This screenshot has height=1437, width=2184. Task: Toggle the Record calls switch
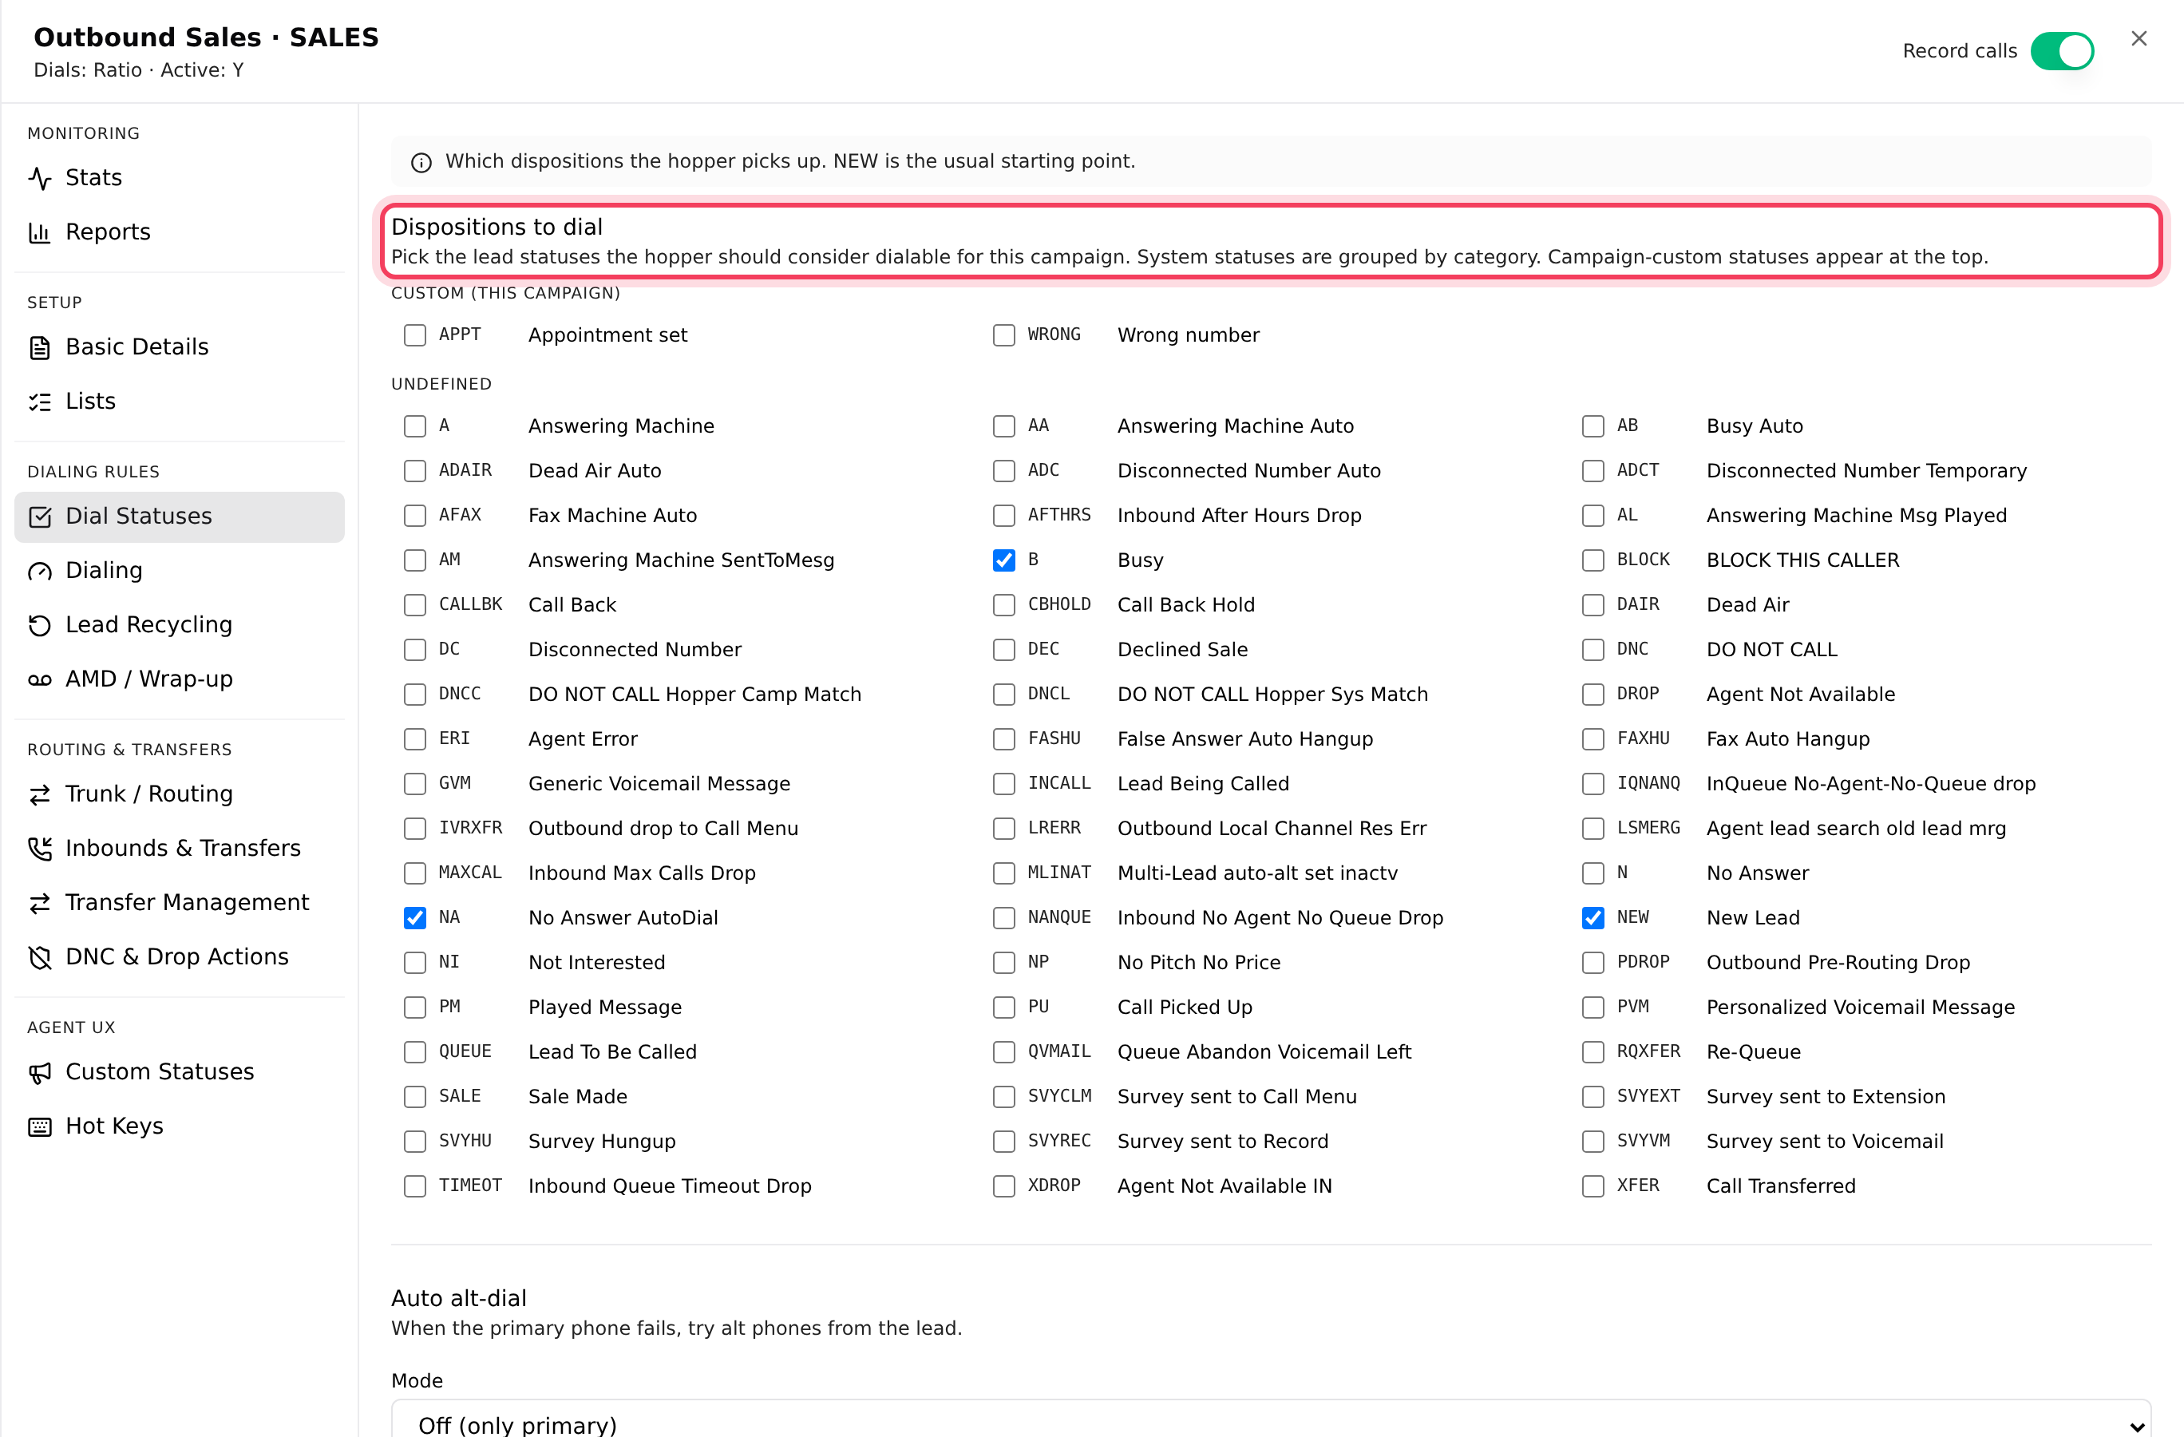point(2062,50)
